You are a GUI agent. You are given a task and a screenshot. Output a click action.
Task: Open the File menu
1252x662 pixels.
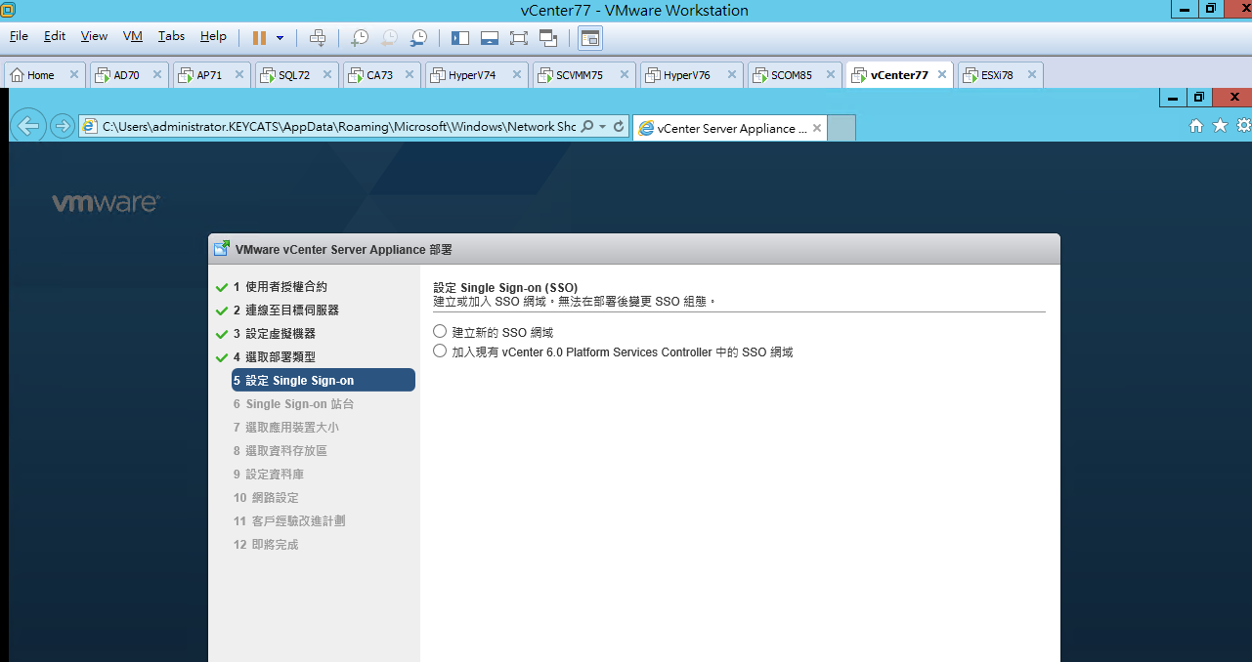click(19, 36)
